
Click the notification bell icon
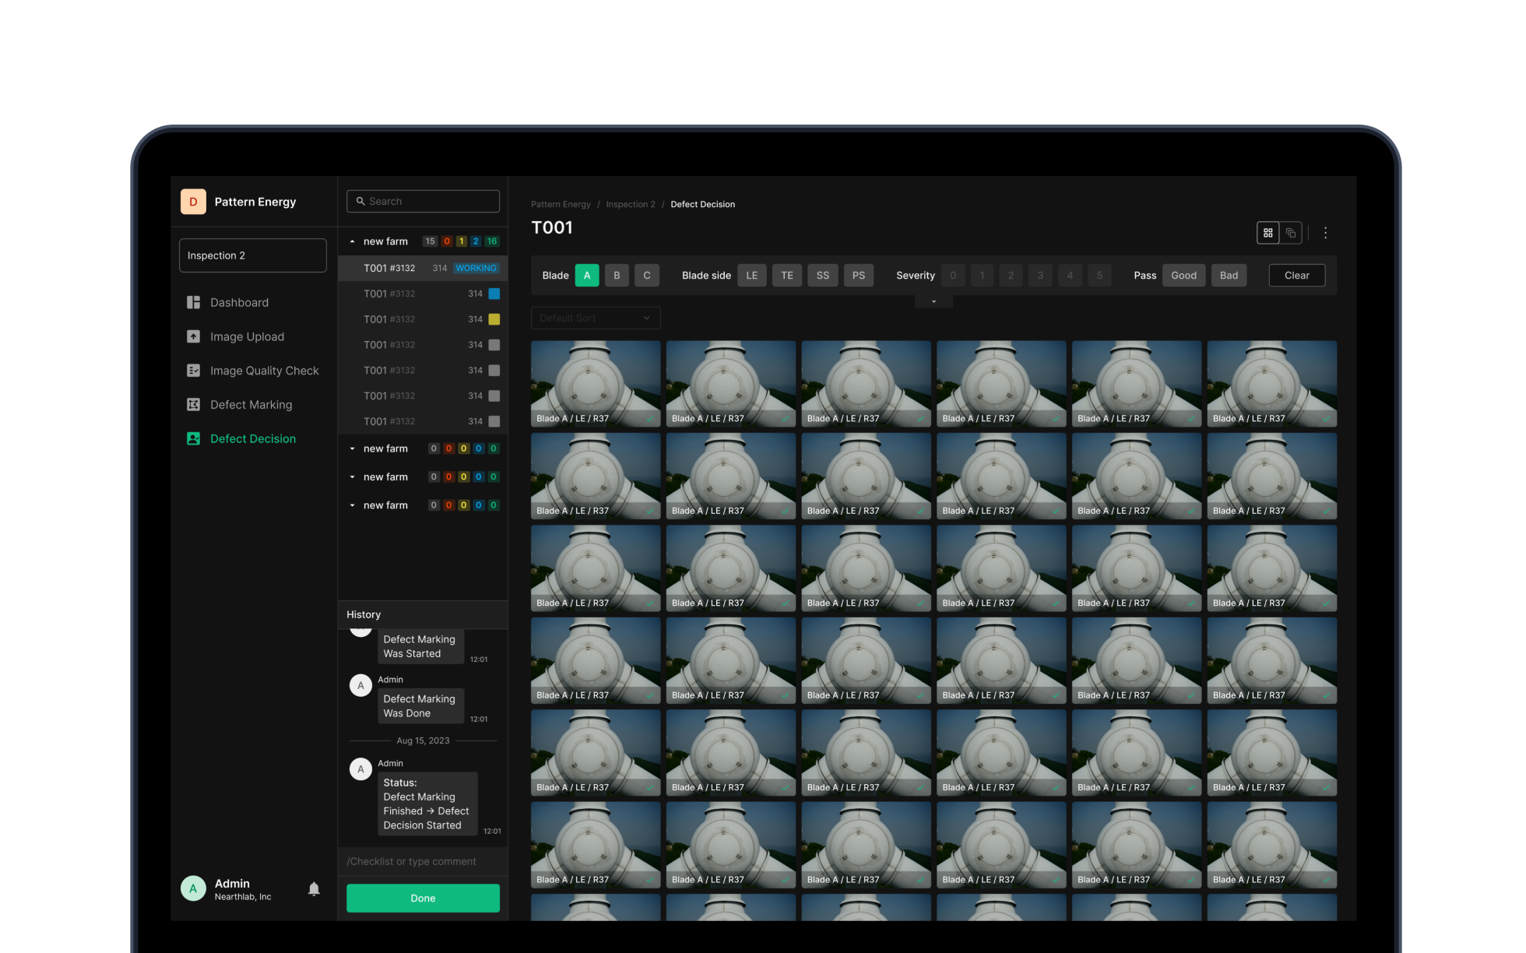click(314, 888)
